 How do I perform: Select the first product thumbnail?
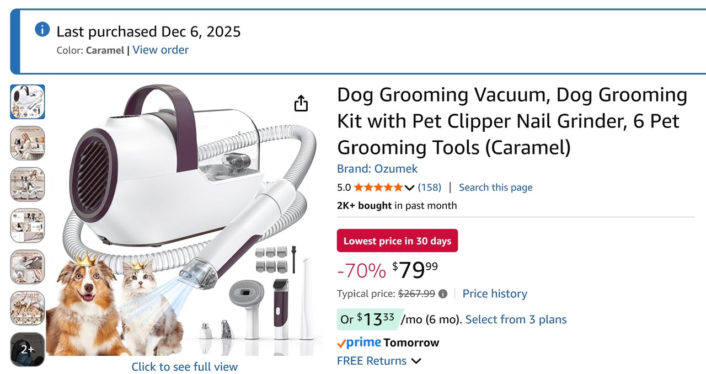(x=28, y=101)
